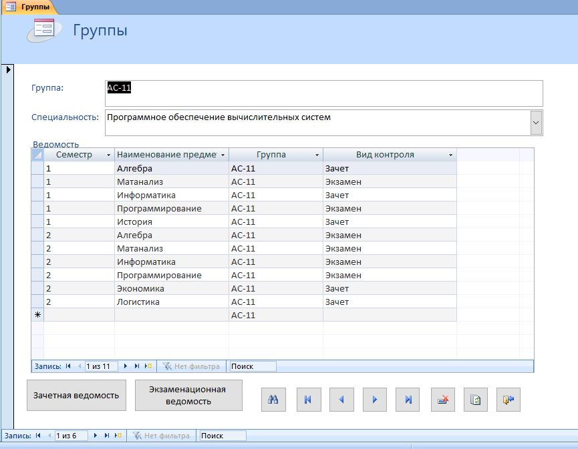The image size is (578, 449).
Task: Select the Группы document tab
Action: point(29,7)
